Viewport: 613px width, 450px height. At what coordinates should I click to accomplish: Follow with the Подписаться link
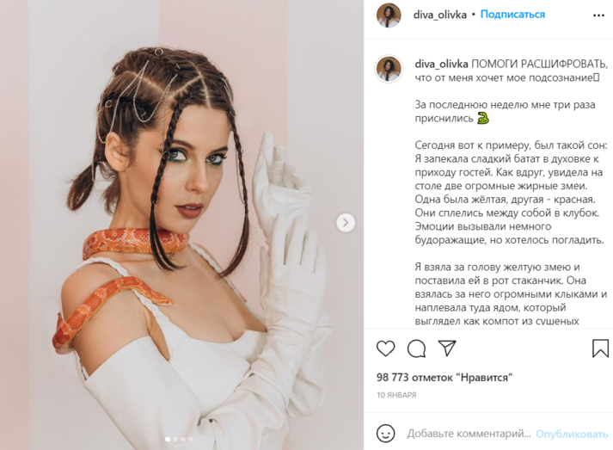click(512, 15)
